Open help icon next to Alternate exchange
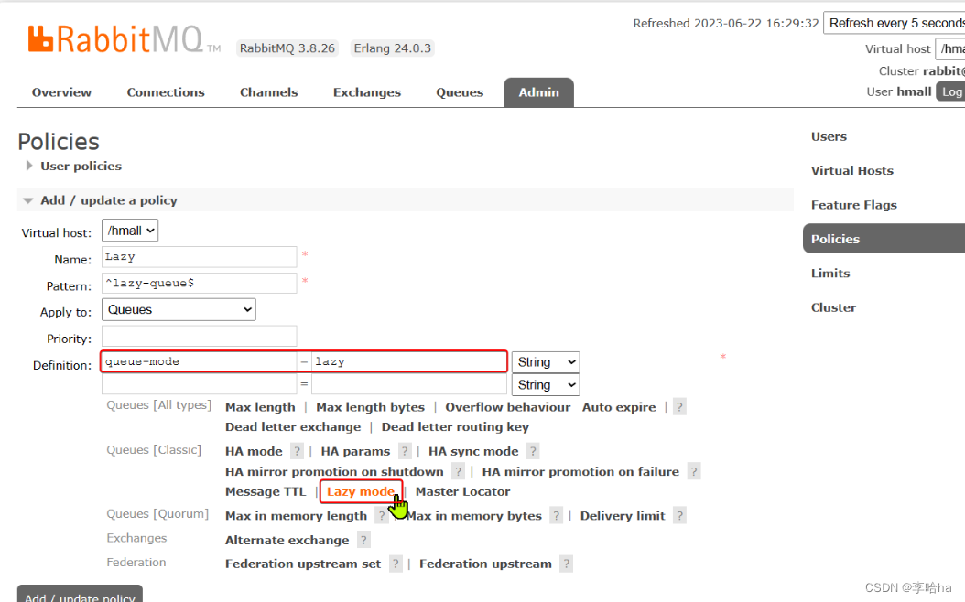Image resolution: width=965 pixels, height=602 pixels. coord(363,541)
